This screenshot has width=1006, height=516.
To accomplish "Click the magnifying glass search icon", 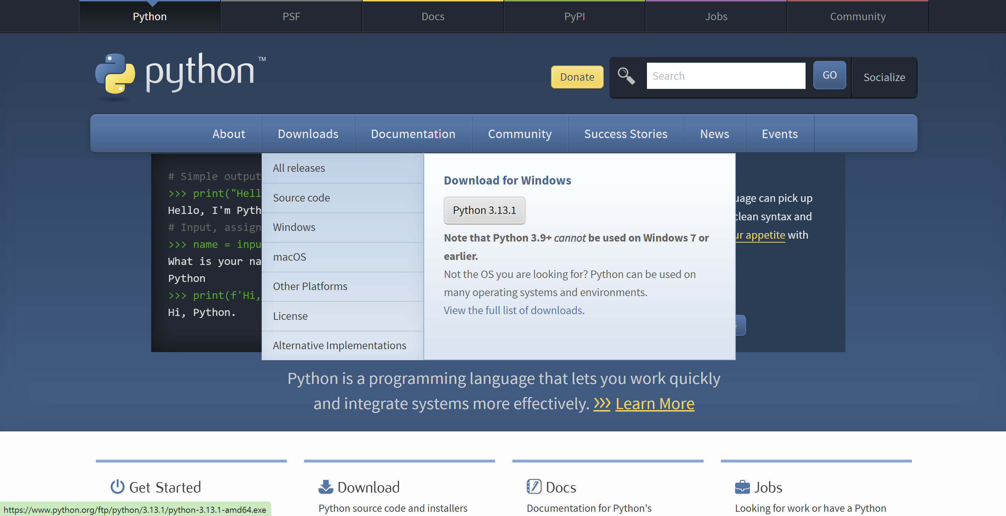I will [x=626, y=76].
